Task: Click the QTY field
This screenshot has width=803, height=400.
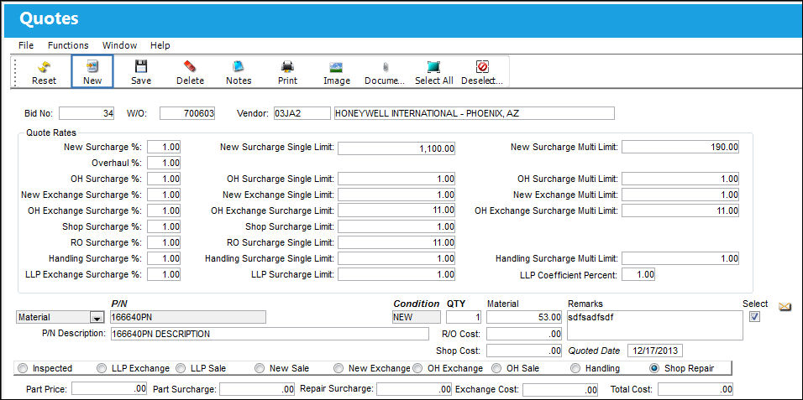Action: pyautogui.click(x=464, y=318)
